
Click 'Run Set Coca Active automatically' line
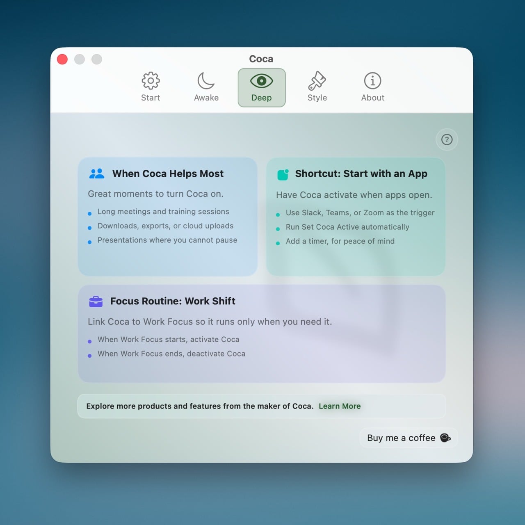tap(347, 227)
